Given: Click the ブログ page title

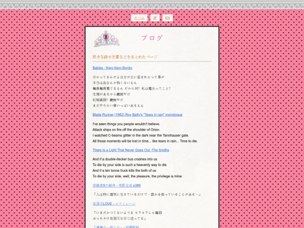Looking at the screenshot, I should point(152,38).
